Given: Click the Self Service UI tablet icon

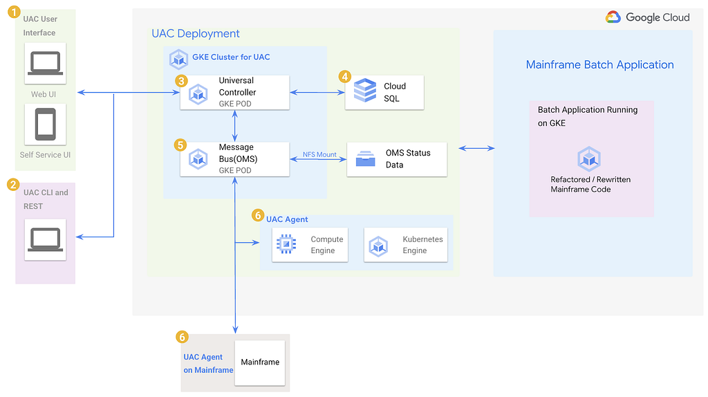Looking at the screenshot, I should (x=46, y=124).
